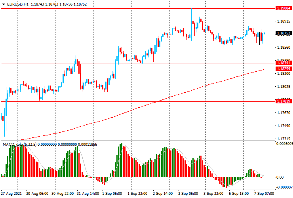Click the 1 Sep 22:00 time axis label
Screen dimensions: 293x198
137,194
